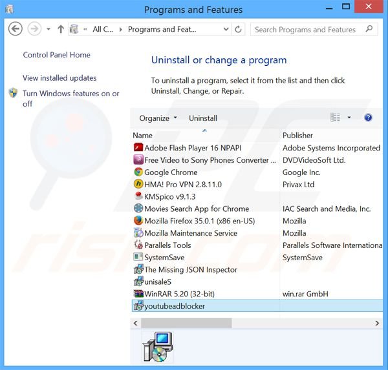Image resolution: width=388 pixels, height=370 pixels.
Task: Click the Uninstall button
Action: tap(203, 118)
